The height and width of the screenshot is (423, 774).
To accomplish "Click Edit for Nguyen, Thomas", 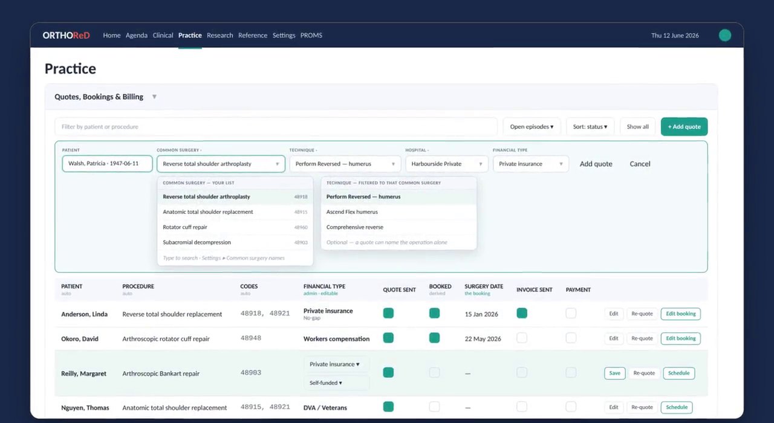I will click(x=614, y=407).
